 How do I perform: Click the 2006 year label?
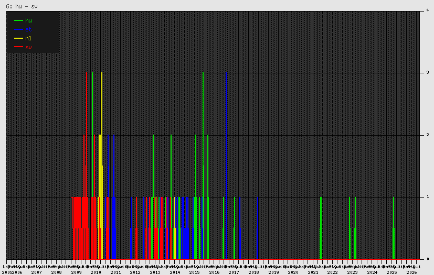pos(17,272)
